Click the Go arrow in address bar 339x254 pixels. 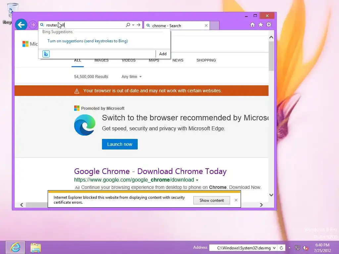[139, 25]
